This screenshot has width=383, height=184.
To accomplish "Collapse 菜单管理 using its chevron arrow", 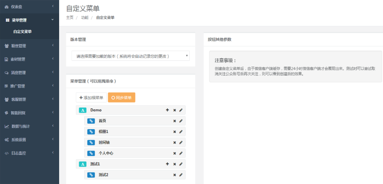I will (x=53, y=20).
